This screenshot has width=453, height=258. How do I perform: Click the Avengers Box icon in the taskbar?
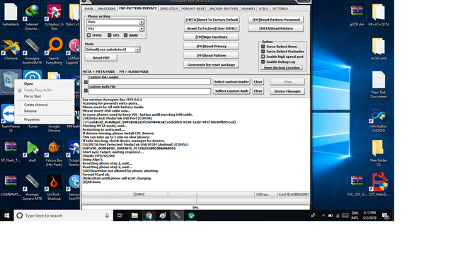(x=177, y=216)
